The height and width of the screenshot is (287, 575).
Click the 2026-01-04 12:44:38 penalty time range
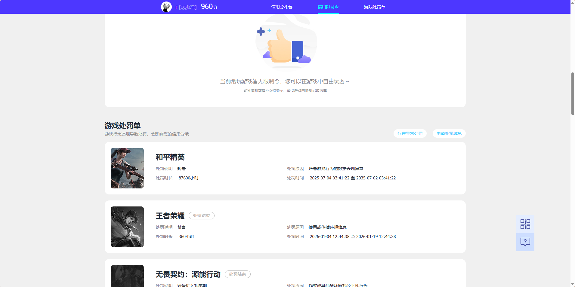pos(353,237)
